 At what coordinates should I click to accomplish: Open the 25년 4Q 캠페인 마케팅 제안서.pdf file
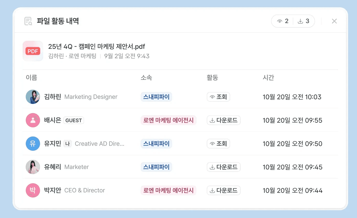click(x=97, y=46)
